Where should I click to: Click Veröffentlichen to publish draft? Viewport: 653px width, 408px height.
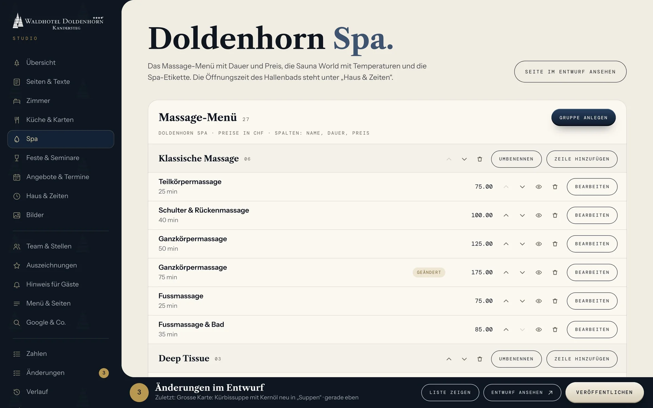coord(604,392)
